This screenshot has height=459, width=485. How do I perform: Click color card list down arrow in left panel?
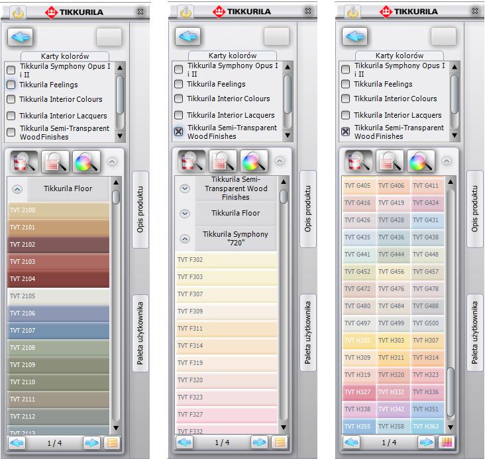pyautogui.click(x=120, y=136)
